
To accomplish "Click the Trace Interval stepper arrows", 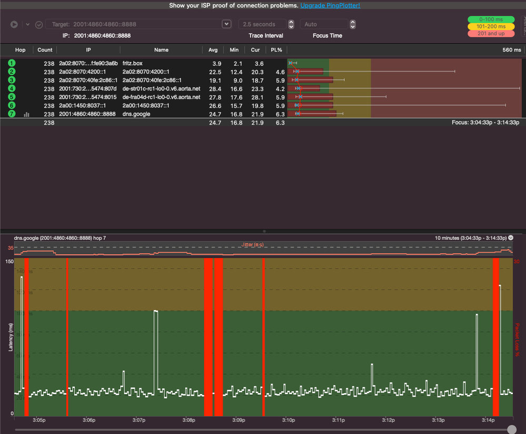I will 291,24.
